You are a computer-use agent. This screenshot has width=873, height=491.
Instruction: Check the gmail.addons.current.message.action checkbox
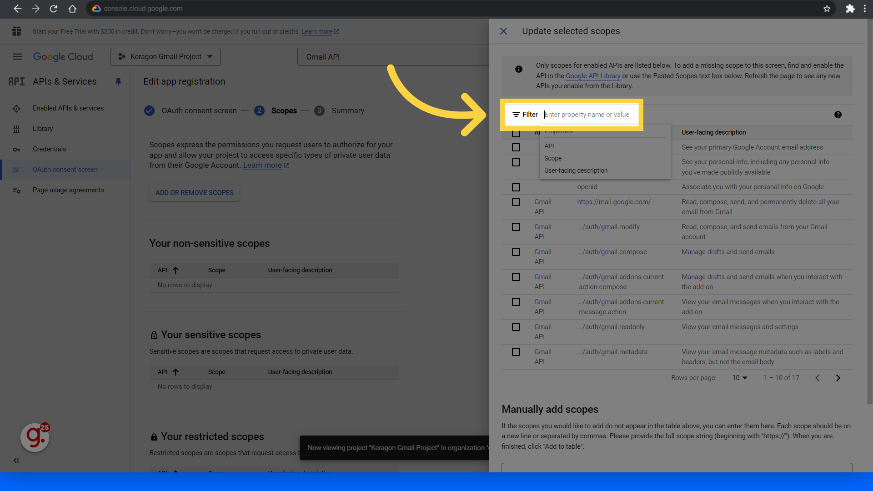point(516,302)
